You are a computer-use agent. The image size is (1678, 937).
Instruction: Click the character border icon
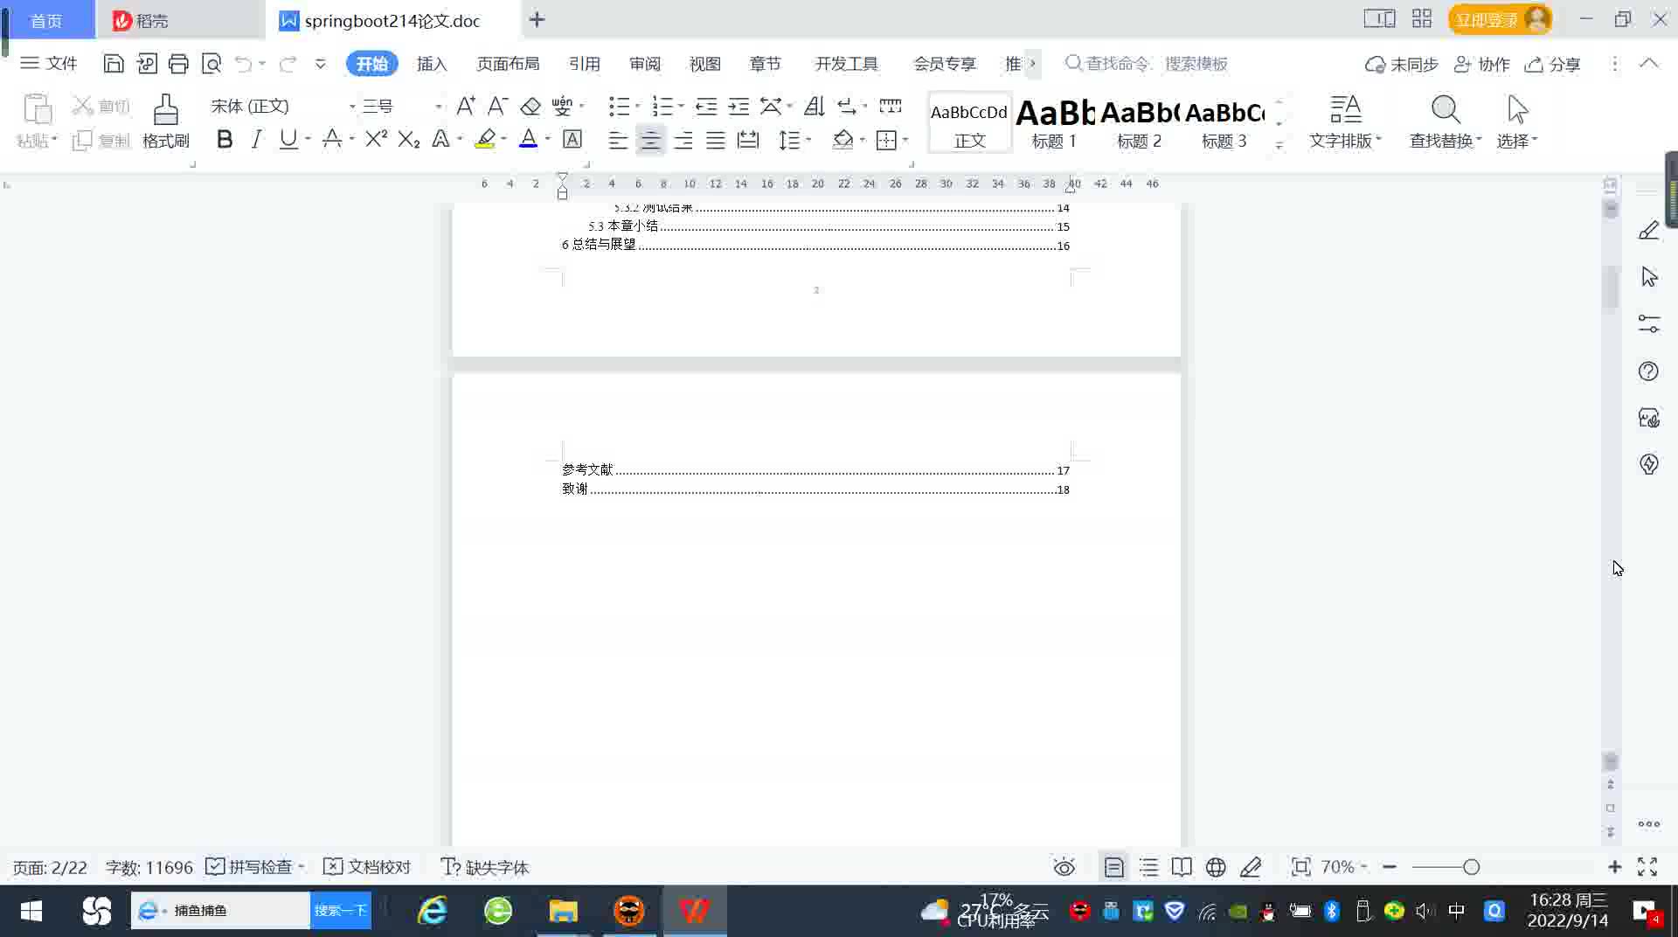572,139
